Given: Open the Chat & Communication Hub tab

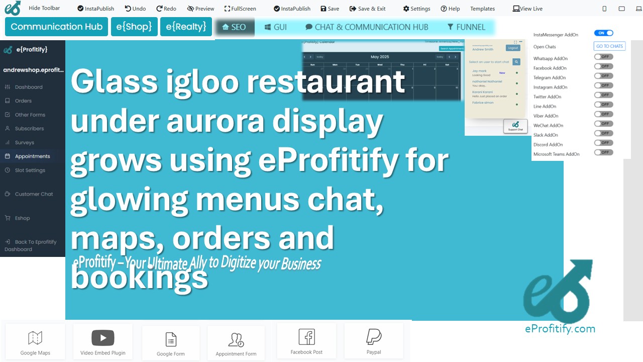Looking at the screenshot, I should [x=367, y=27].
